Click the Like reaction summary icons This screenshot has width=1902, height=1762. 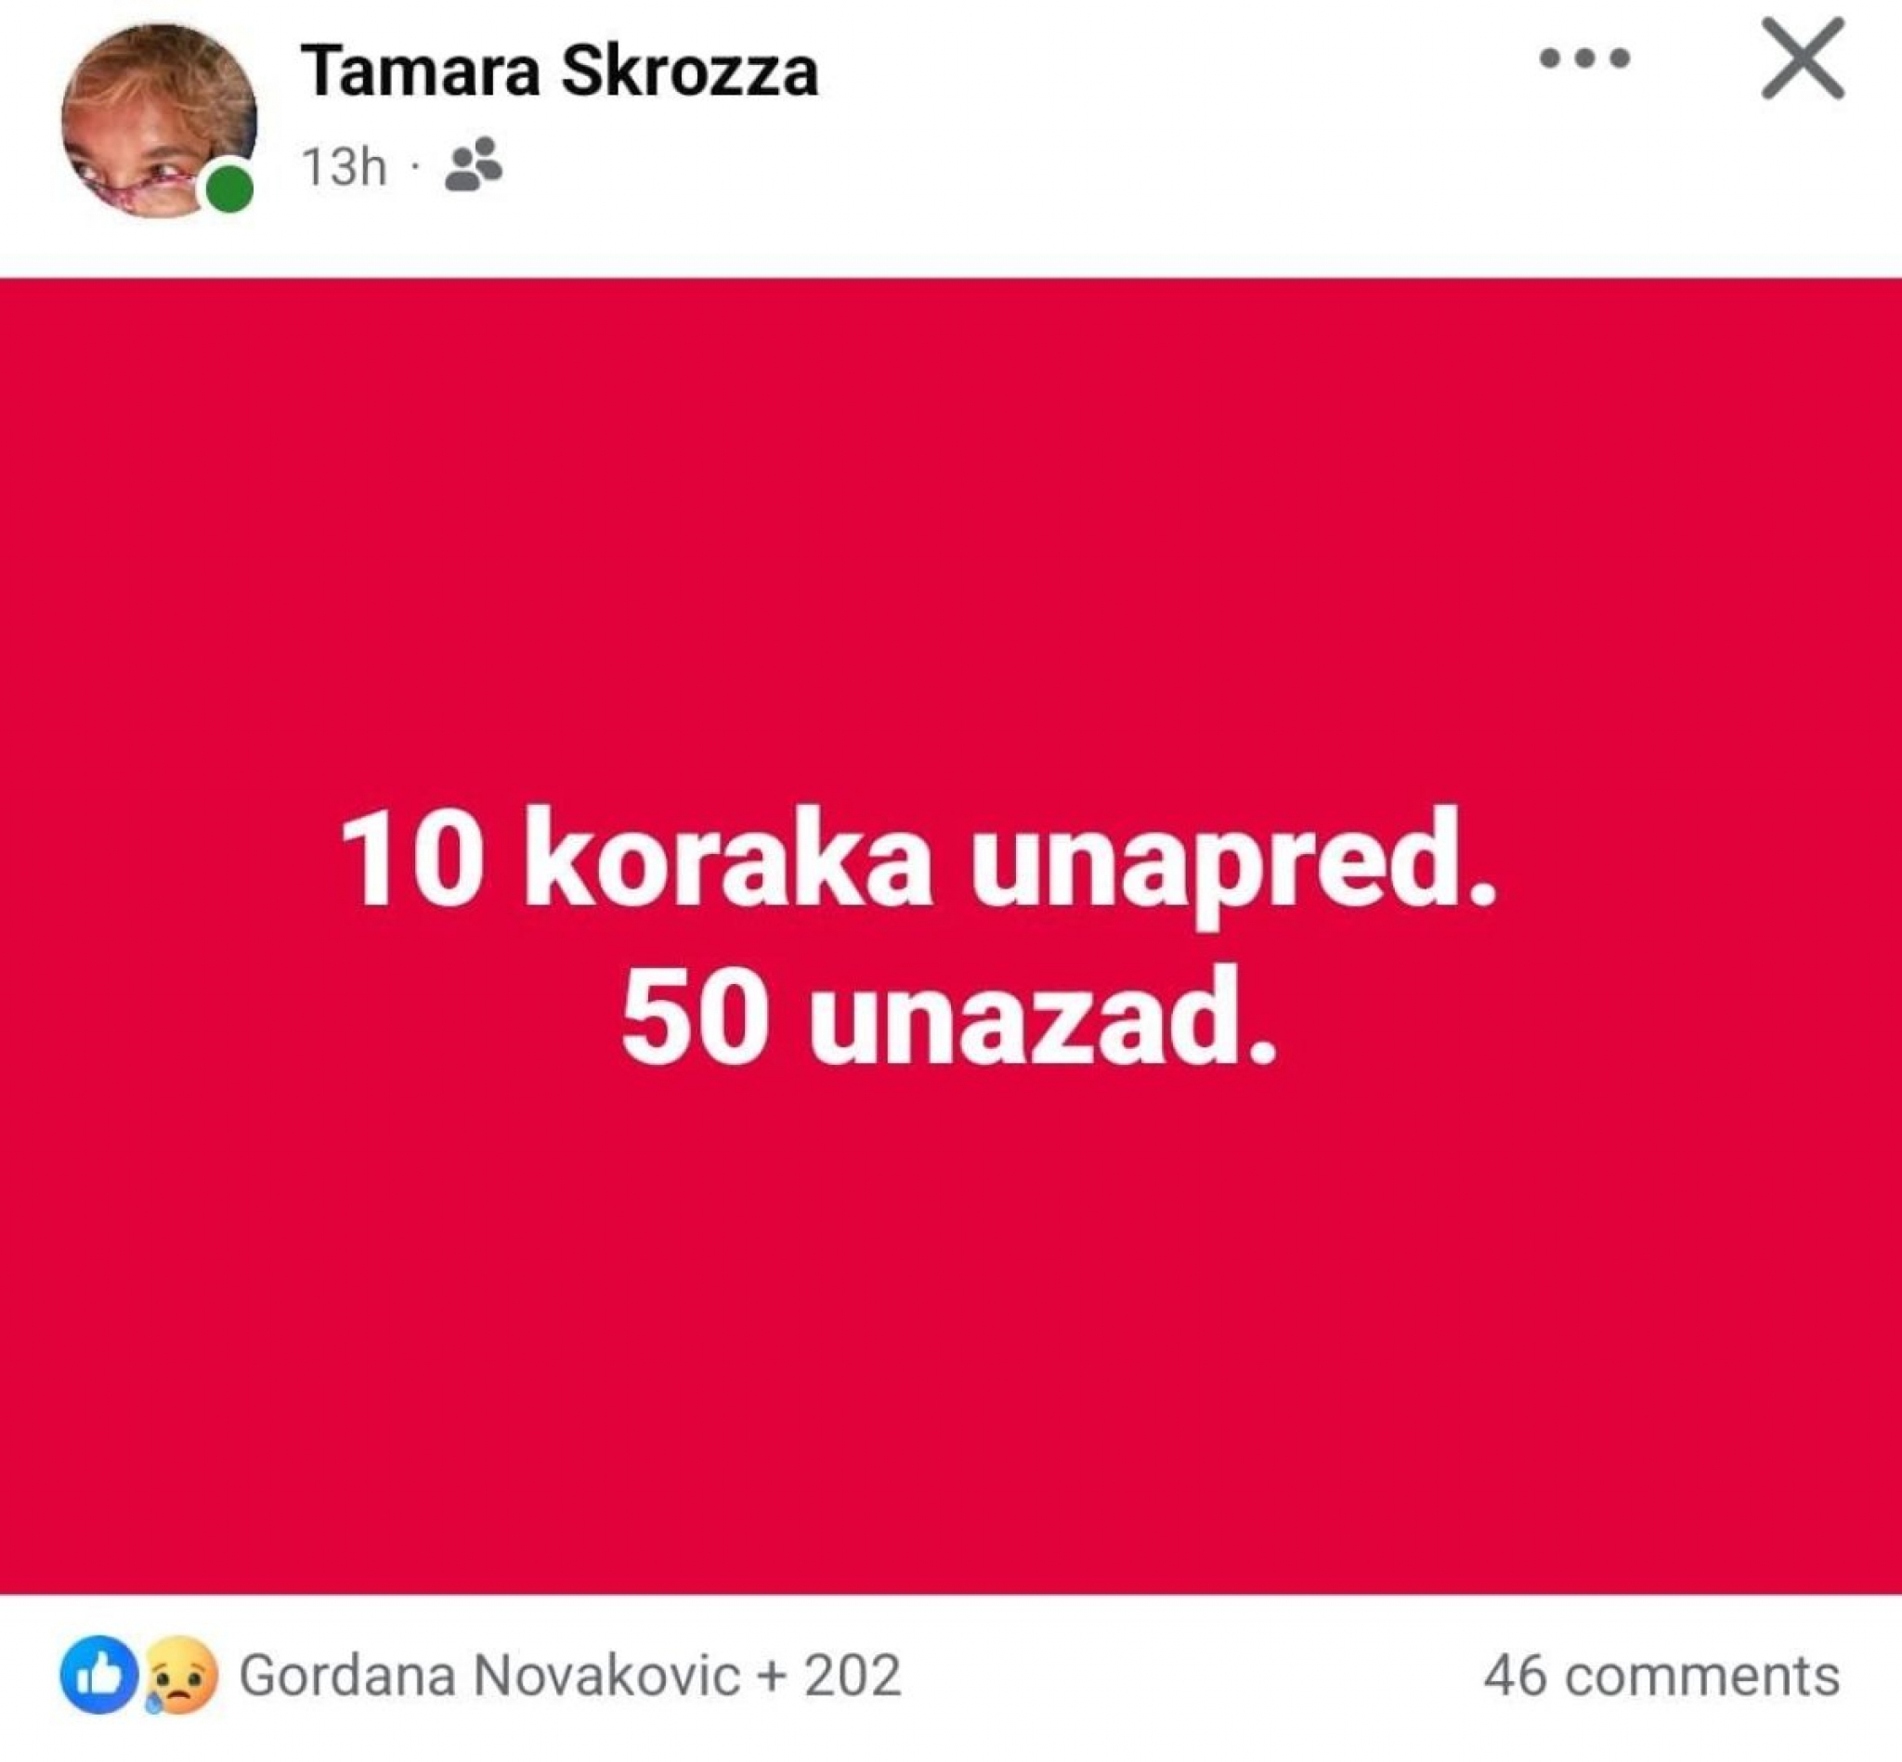138,1673
